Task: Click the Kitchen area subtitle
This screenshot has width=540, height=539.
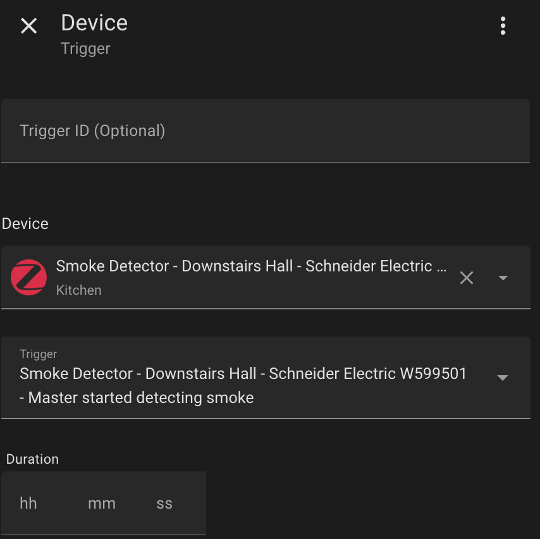Action: pos(78,290)
